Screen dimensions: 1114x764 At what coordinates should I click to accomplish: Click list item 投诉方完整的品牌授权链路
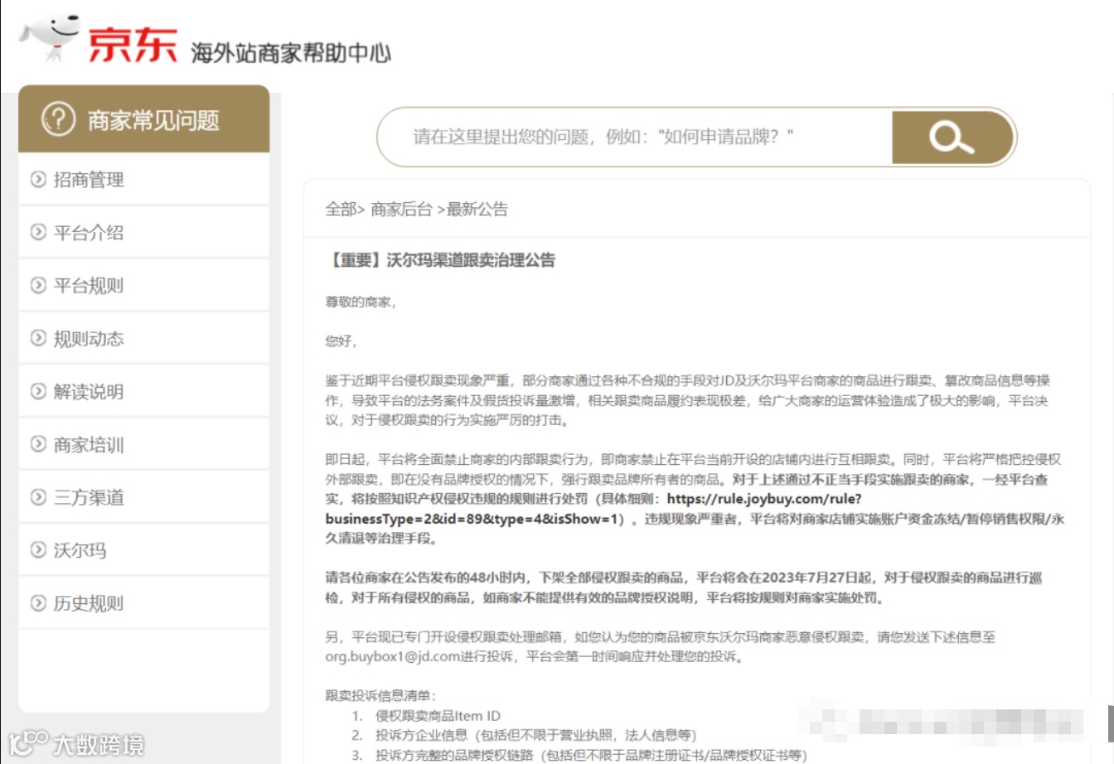[591, 754]
